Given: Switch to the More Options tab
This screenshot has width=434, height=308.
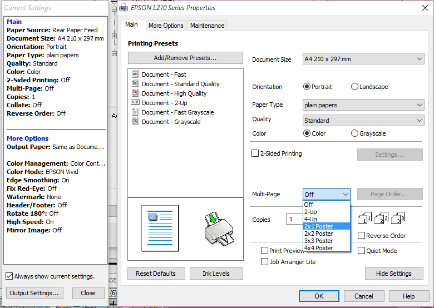Looking at the screenshot, I should (x=166, y=26).
